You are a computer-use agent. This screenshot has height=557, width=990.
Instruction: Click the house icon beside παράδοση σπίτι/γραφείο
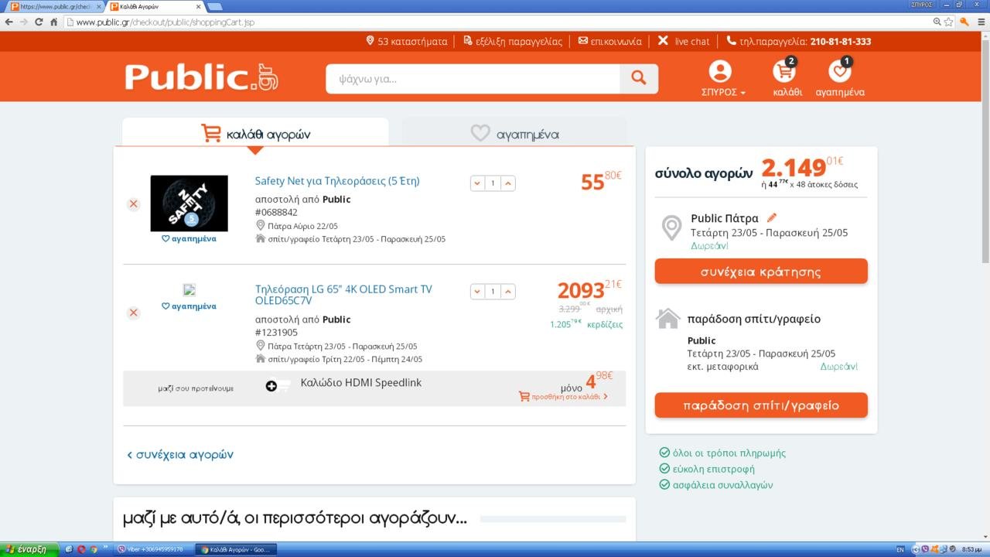click(668, 319)
